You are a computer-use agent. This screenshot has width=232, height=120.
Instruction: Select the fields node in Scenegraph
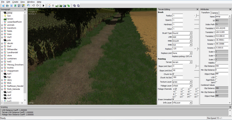(10, 31)
